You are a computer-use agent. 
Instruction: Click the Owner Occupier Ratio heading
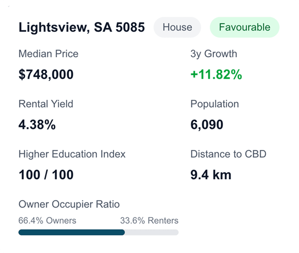click(69, 204)
